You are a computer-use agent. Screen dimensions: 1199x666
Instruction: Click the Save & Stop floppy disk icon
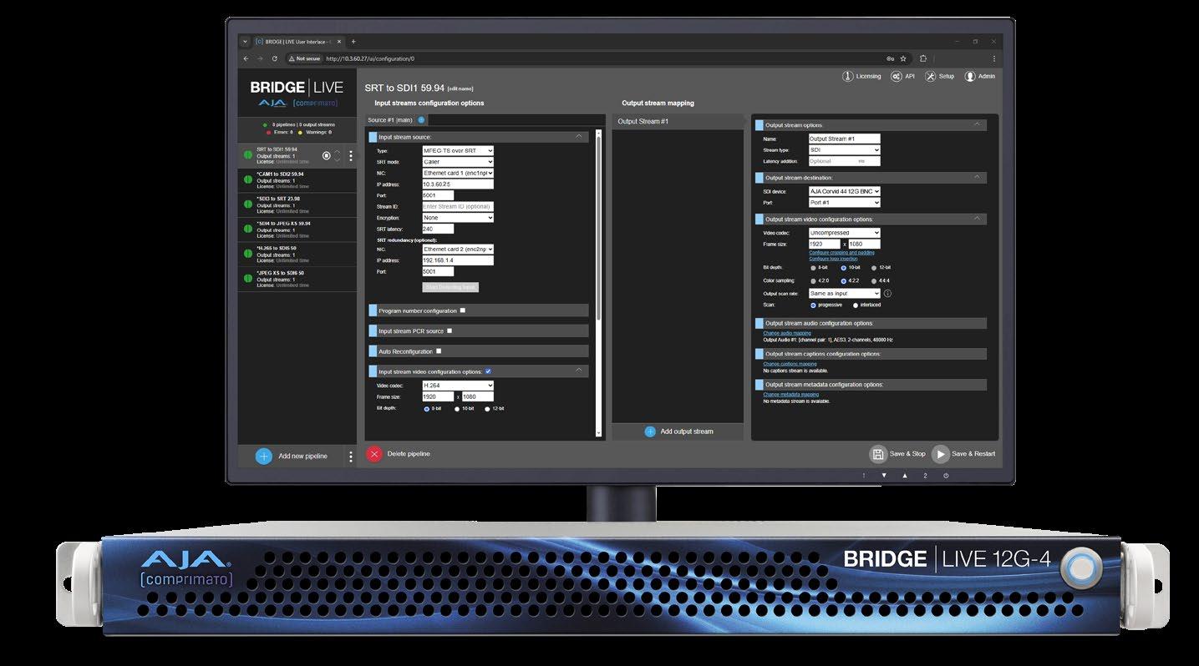tap(878, 454)
